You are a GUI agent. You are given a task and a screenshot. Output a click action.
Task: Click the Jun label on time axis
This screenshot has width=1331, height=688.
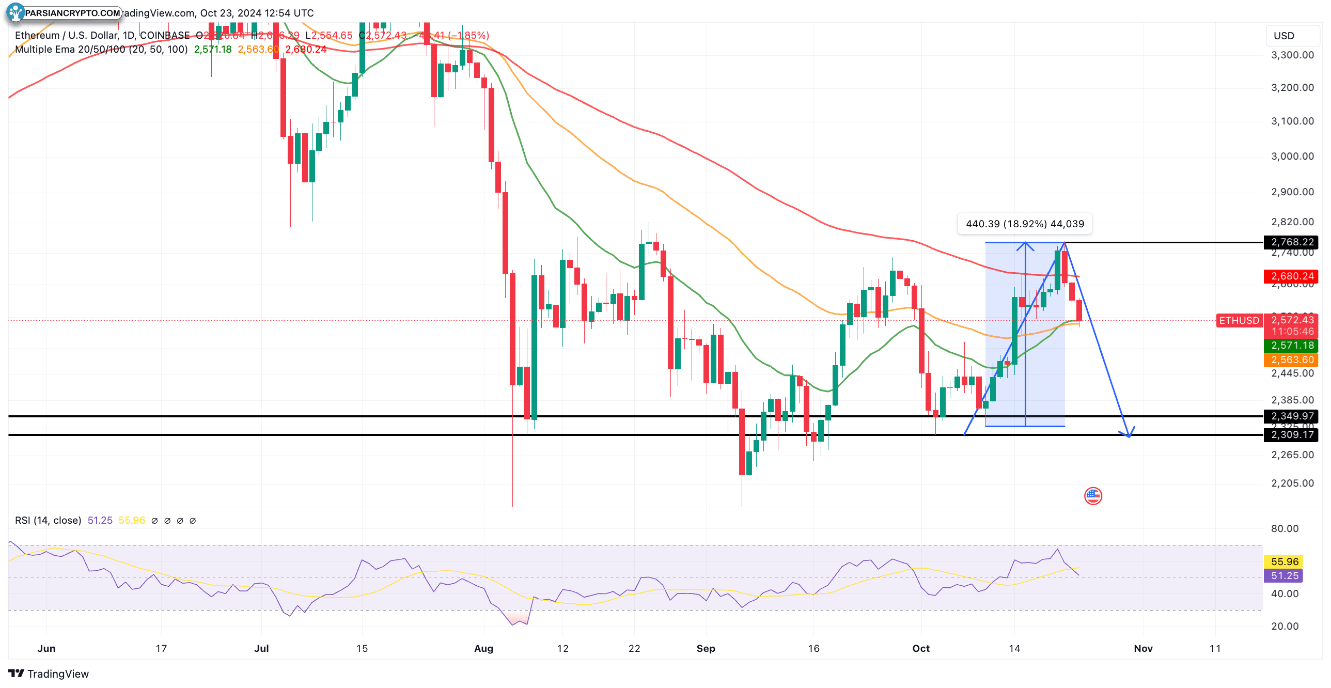pyautogui.click(x=46, y=648)
